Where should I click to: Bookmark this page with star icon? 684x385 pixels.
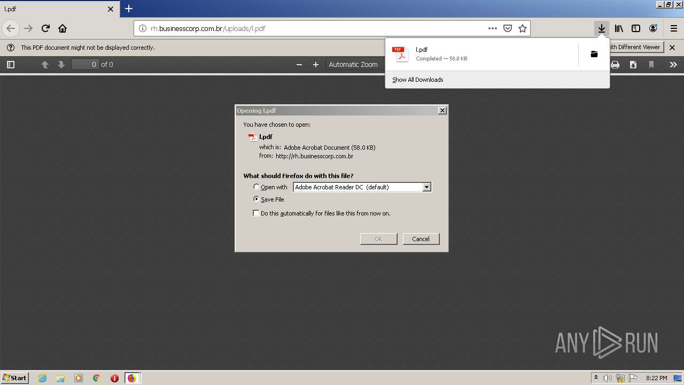click(523, 28)
